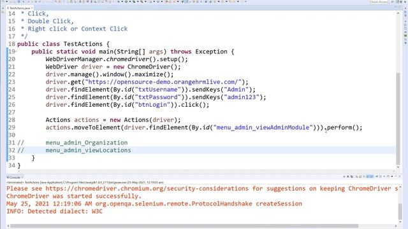Click ChromeDriver() constructor on line 21
Image resolution: width=408 pixels, height=229 pixels.
[x=152, y=67]
